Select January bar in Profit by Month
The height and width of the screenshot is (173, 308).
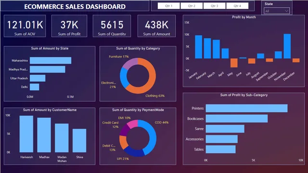tap(199, 47)
